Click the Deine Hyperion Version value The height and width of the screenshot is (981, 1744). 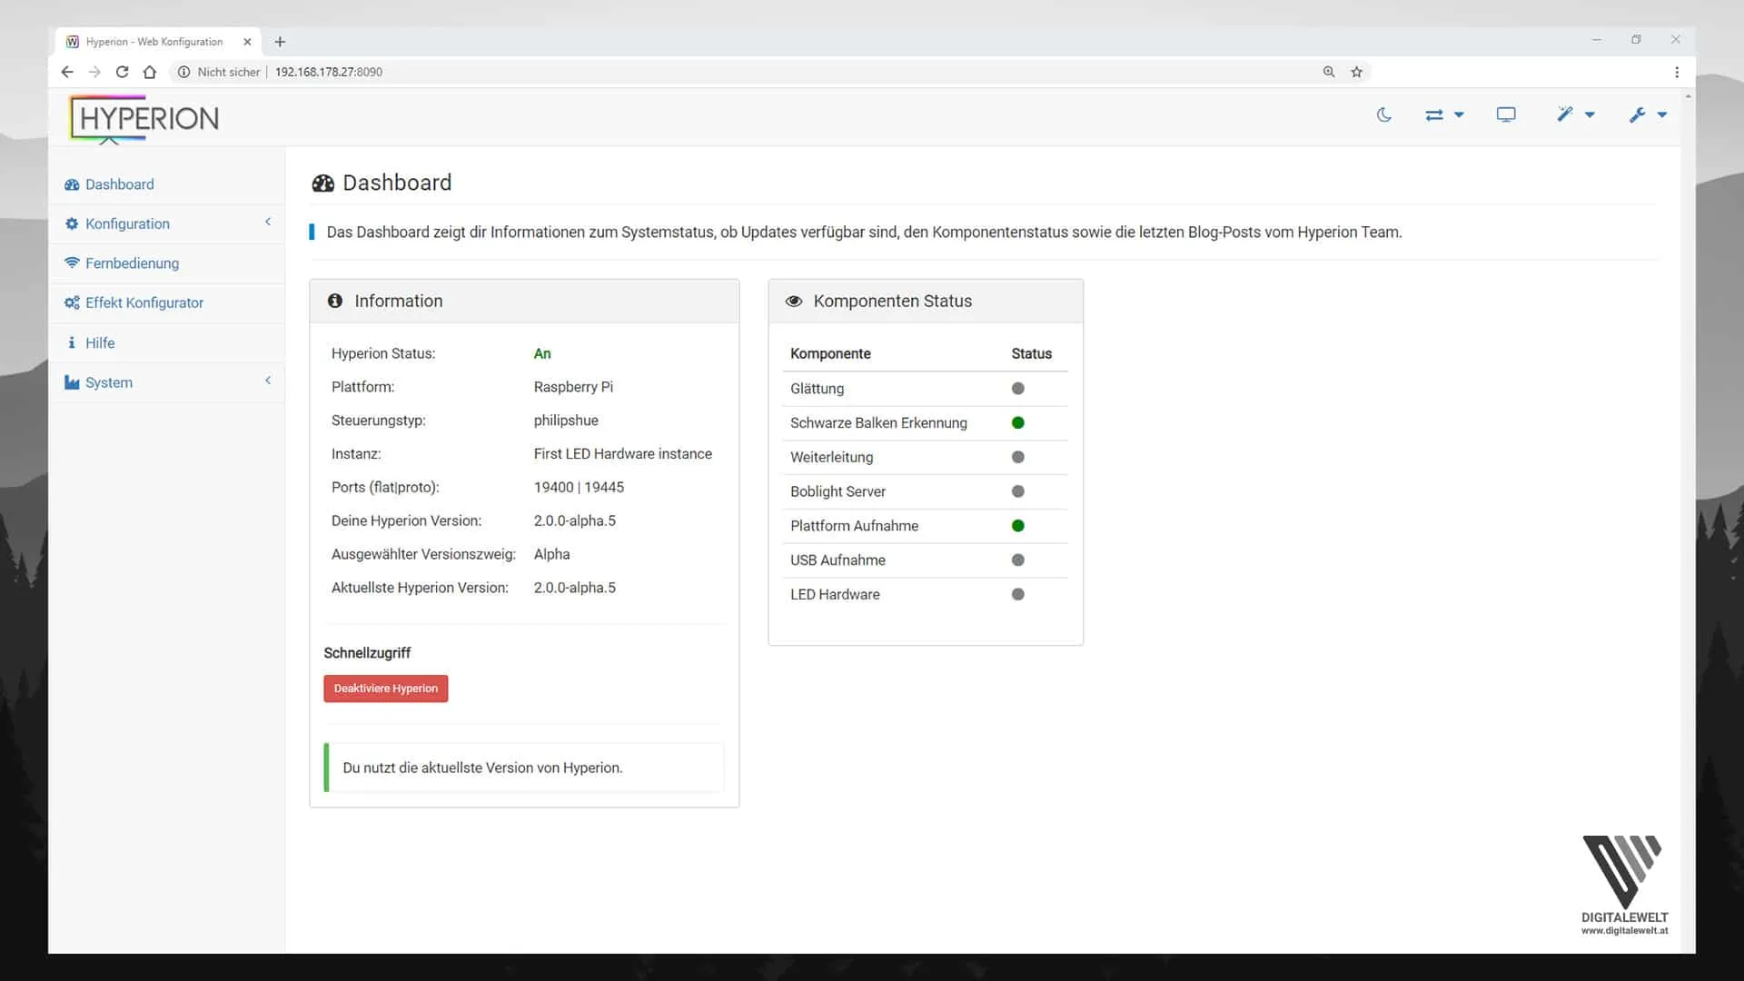574,521
